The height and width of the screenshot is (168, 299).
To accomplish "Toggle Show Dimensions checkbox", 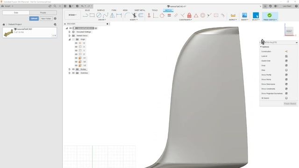I will click(x=286, y=84).
